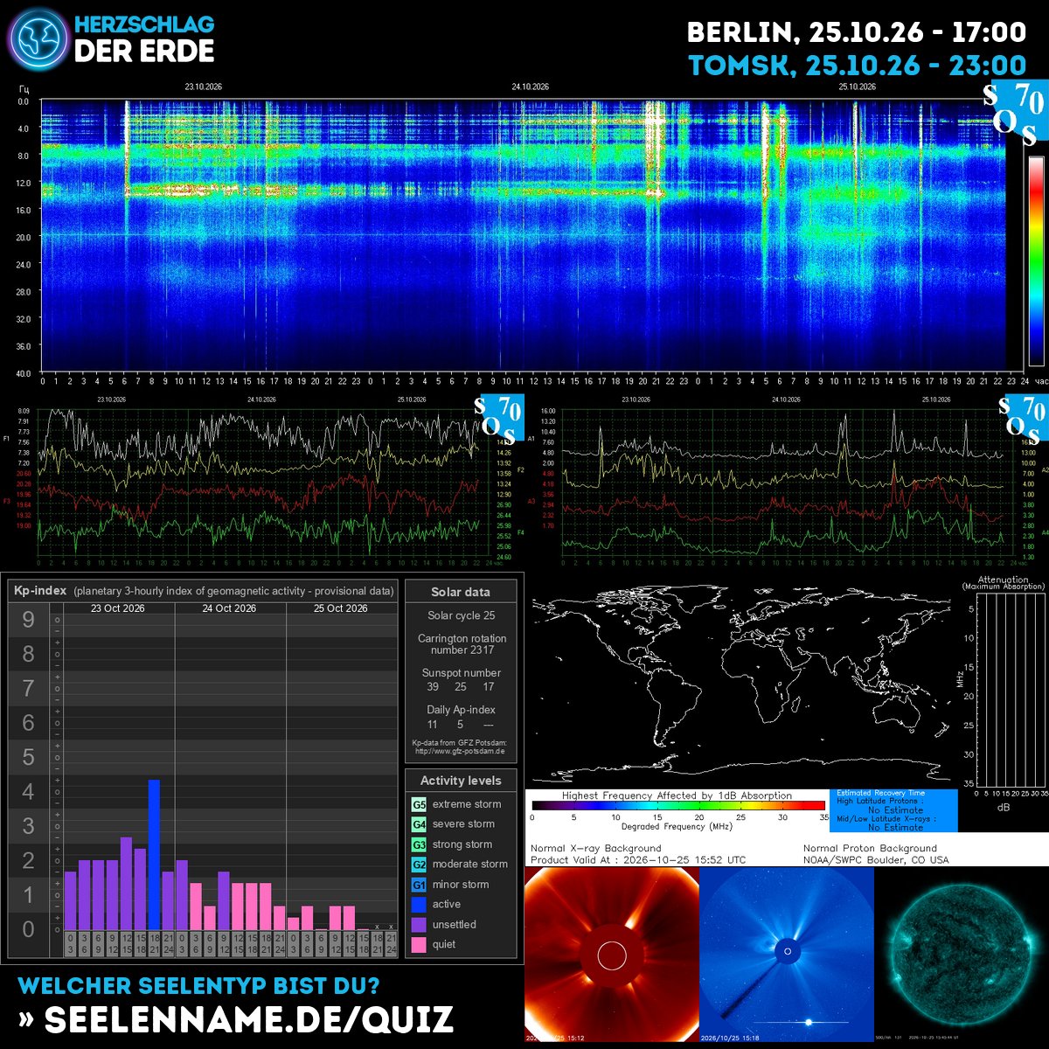Open the red coronagraph sun image

612,954
